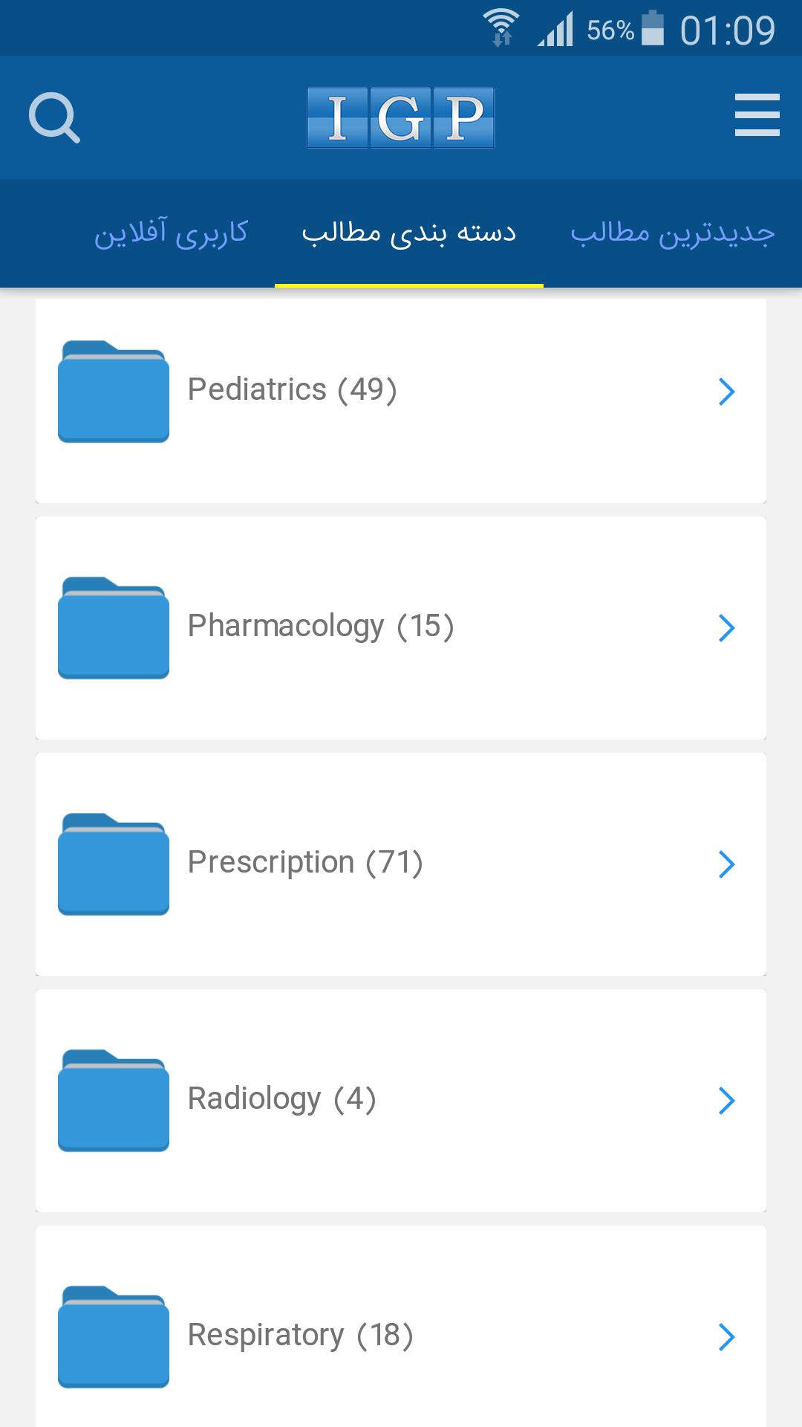Image resolution: width=802 pixels, height=1427 pixels.
Task: Select the دسته بندی مطالب tab
Action: (408, 233)
